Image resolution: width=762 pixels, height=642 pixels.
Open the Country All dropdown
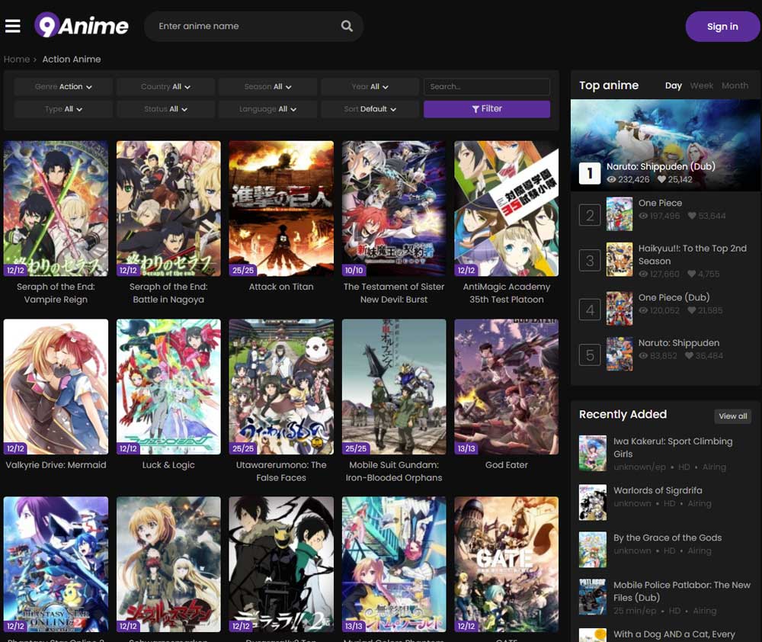coord(165,87)
